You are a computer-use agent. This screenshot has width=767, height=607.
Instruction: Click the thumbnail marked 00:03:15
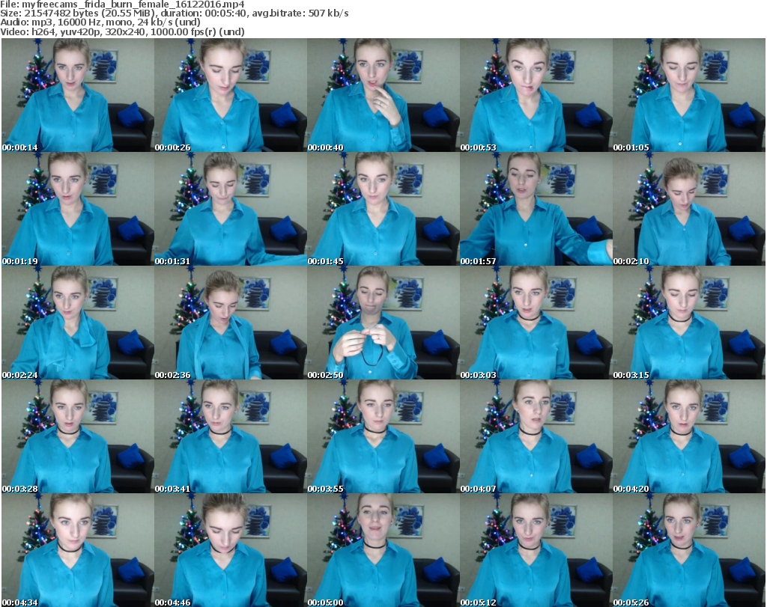click(x=688, y=323)
